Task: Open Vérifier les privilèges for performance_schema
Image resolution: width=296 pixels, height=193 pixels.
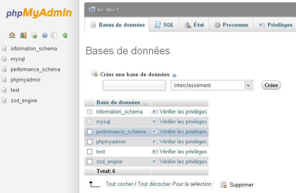Action: [x=183, y=131]
